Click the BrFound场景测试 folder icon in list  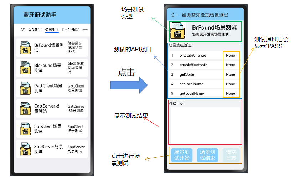pos(25,47)
